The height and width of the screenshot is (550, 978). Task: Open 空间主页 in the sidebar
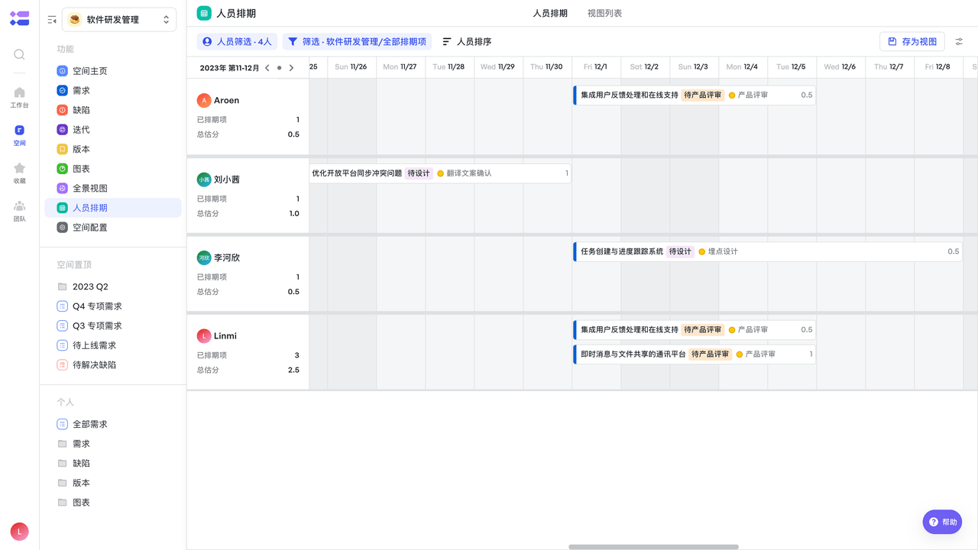click(x=113, y=71)
